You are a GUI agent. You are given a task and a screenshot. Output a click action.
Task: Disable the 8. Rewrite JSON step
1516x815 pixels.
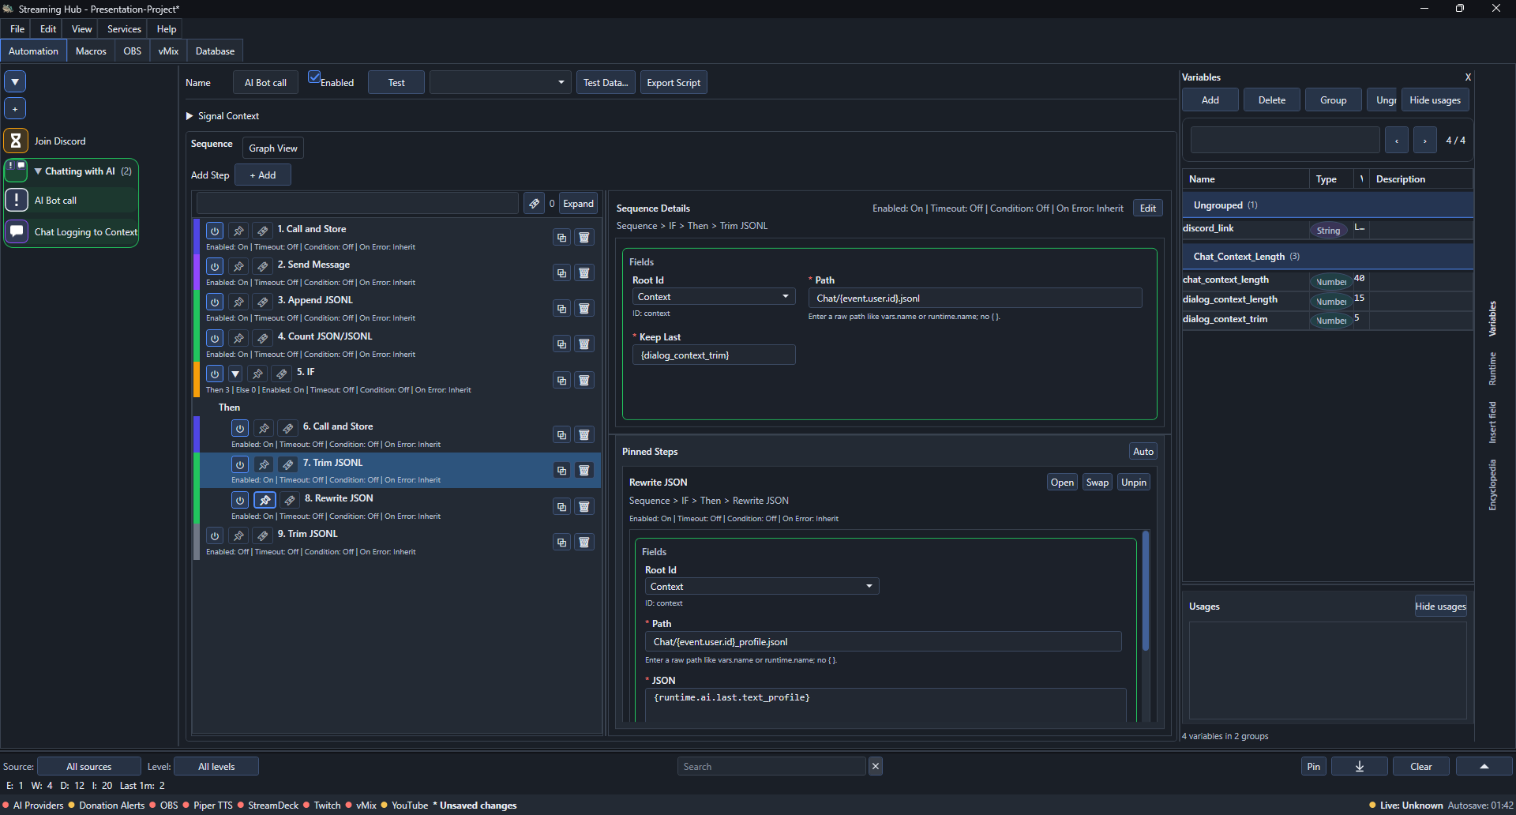(240, 500)
